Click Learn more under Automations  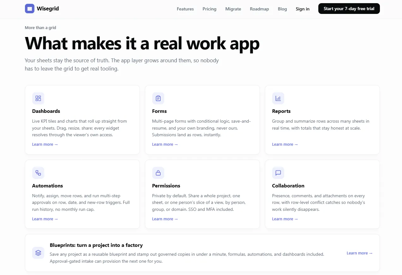45,219
